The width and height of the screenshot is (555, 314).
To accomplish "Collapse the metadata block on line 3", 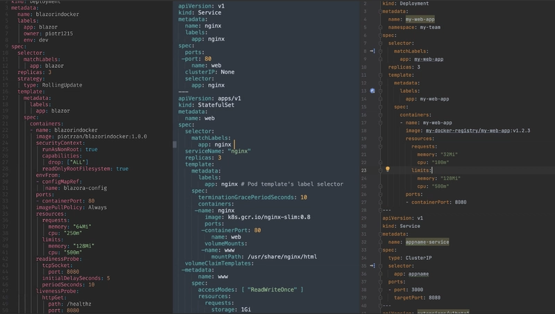I will tap(380, 11).
